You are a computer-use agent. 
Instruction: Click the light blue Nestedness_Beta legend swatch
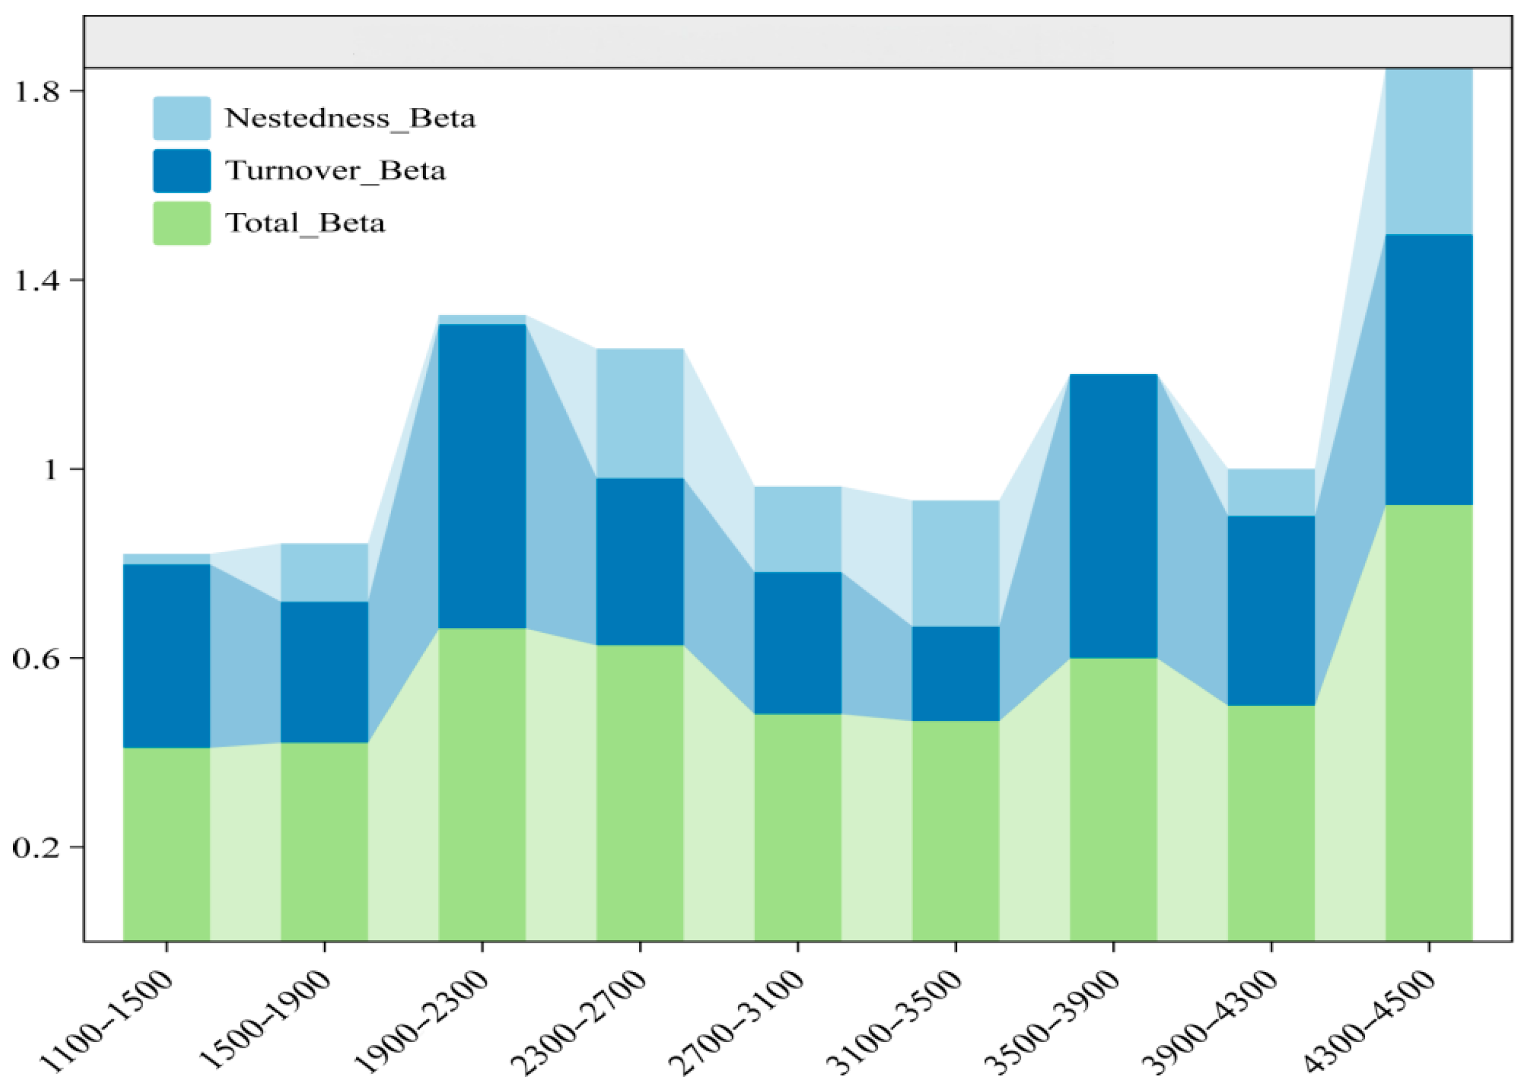[182, 119]
